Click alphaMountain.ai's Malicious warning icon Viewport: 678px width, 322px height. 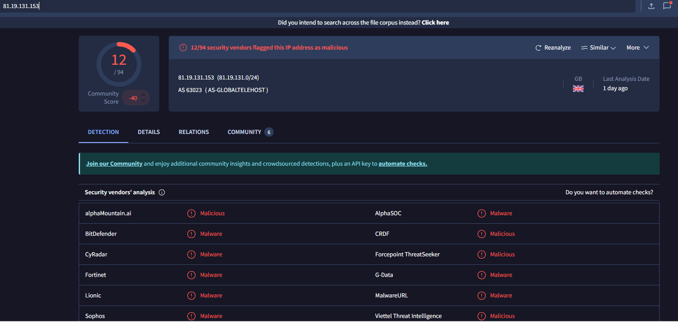[x=191, y=213]
